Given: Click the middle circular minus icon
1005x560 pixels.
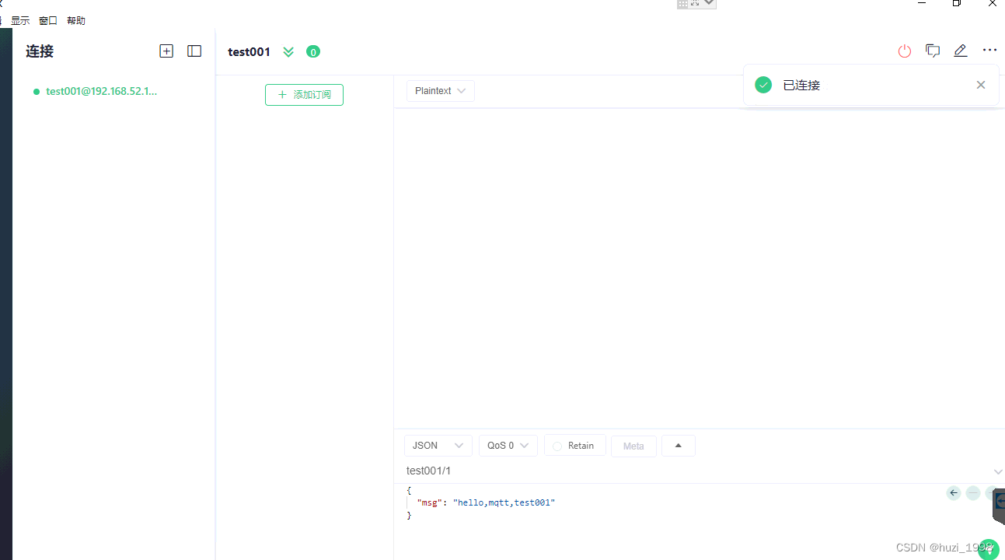Looking at the screenshot, I should pyautogui.click(x=973, y=493).
